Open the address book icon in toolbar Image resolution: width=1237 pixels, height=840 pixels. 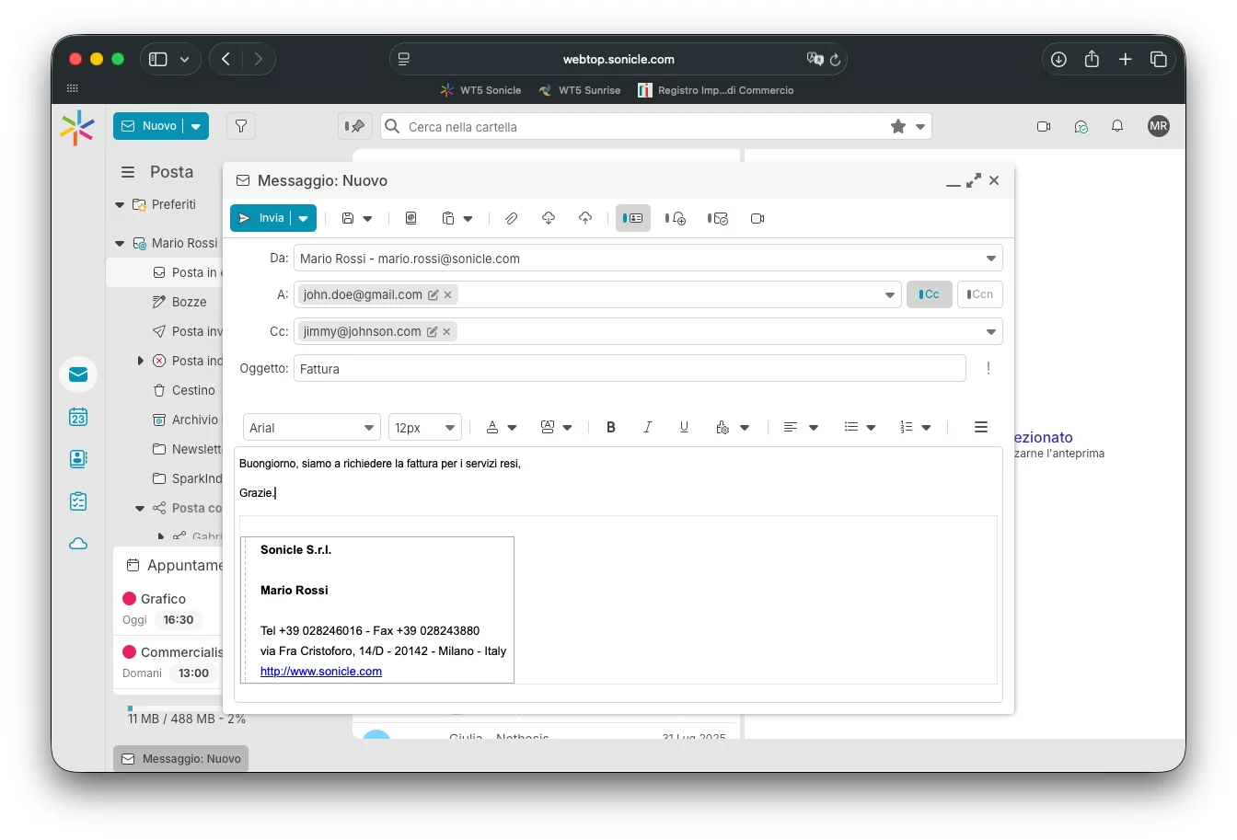coord(410,218)
